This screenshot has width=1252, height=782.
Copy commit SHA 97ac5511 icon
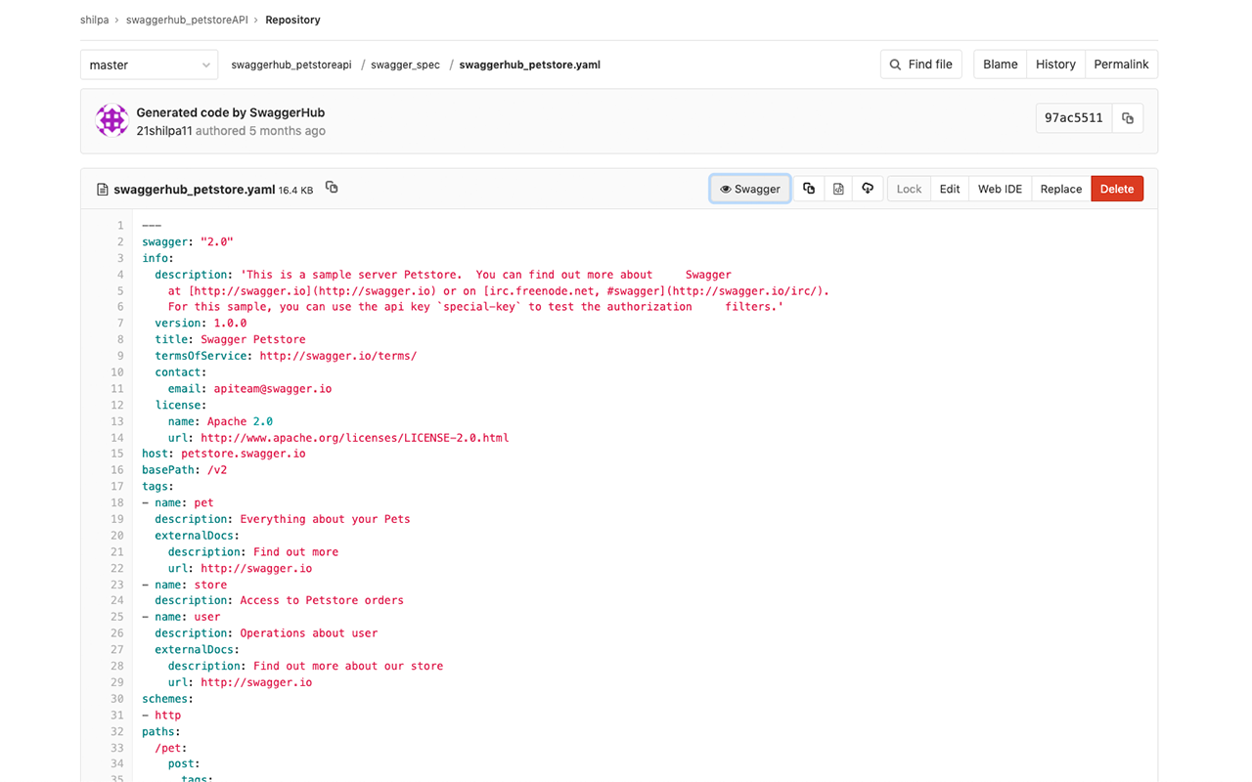1128,118
